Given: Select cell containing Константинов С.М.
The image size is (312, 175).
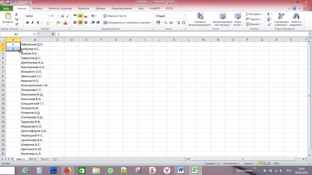Looking at the screenshot, I should tap(35, 85).
